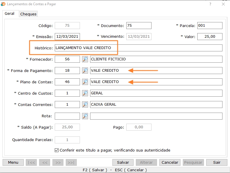The width and height of the screenshot is (230, 173).
Task: Close the Lançamentos de Contas a Pagar window
Action: [x=223, y=4]
